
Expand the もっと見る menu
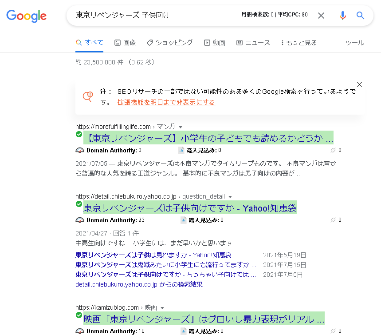coord(299,43)
